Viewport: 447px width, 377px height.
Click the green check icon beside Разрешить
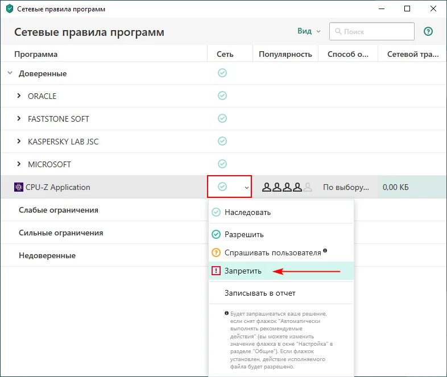pos(216,234)
